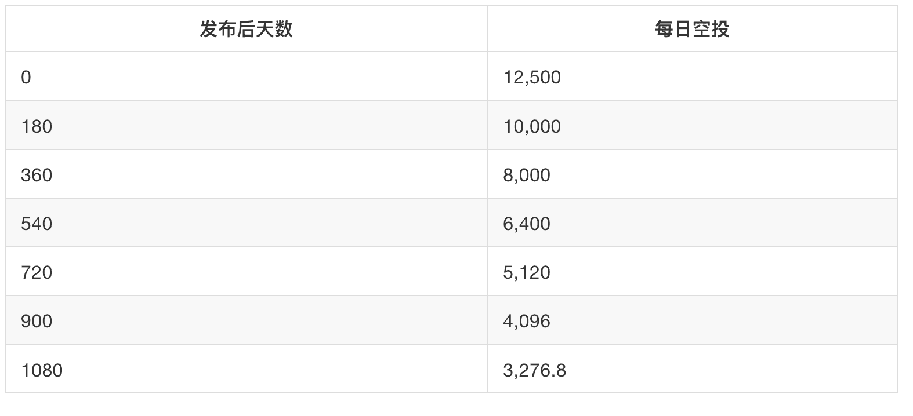Select the 360 days cell

tap(246, 174)
